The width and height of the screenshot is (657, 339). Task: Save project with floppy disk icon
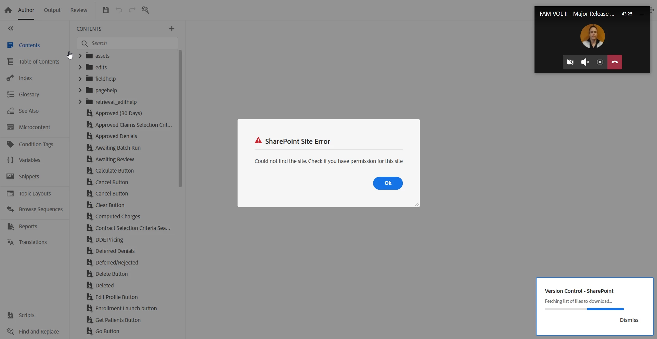(106, 10)
